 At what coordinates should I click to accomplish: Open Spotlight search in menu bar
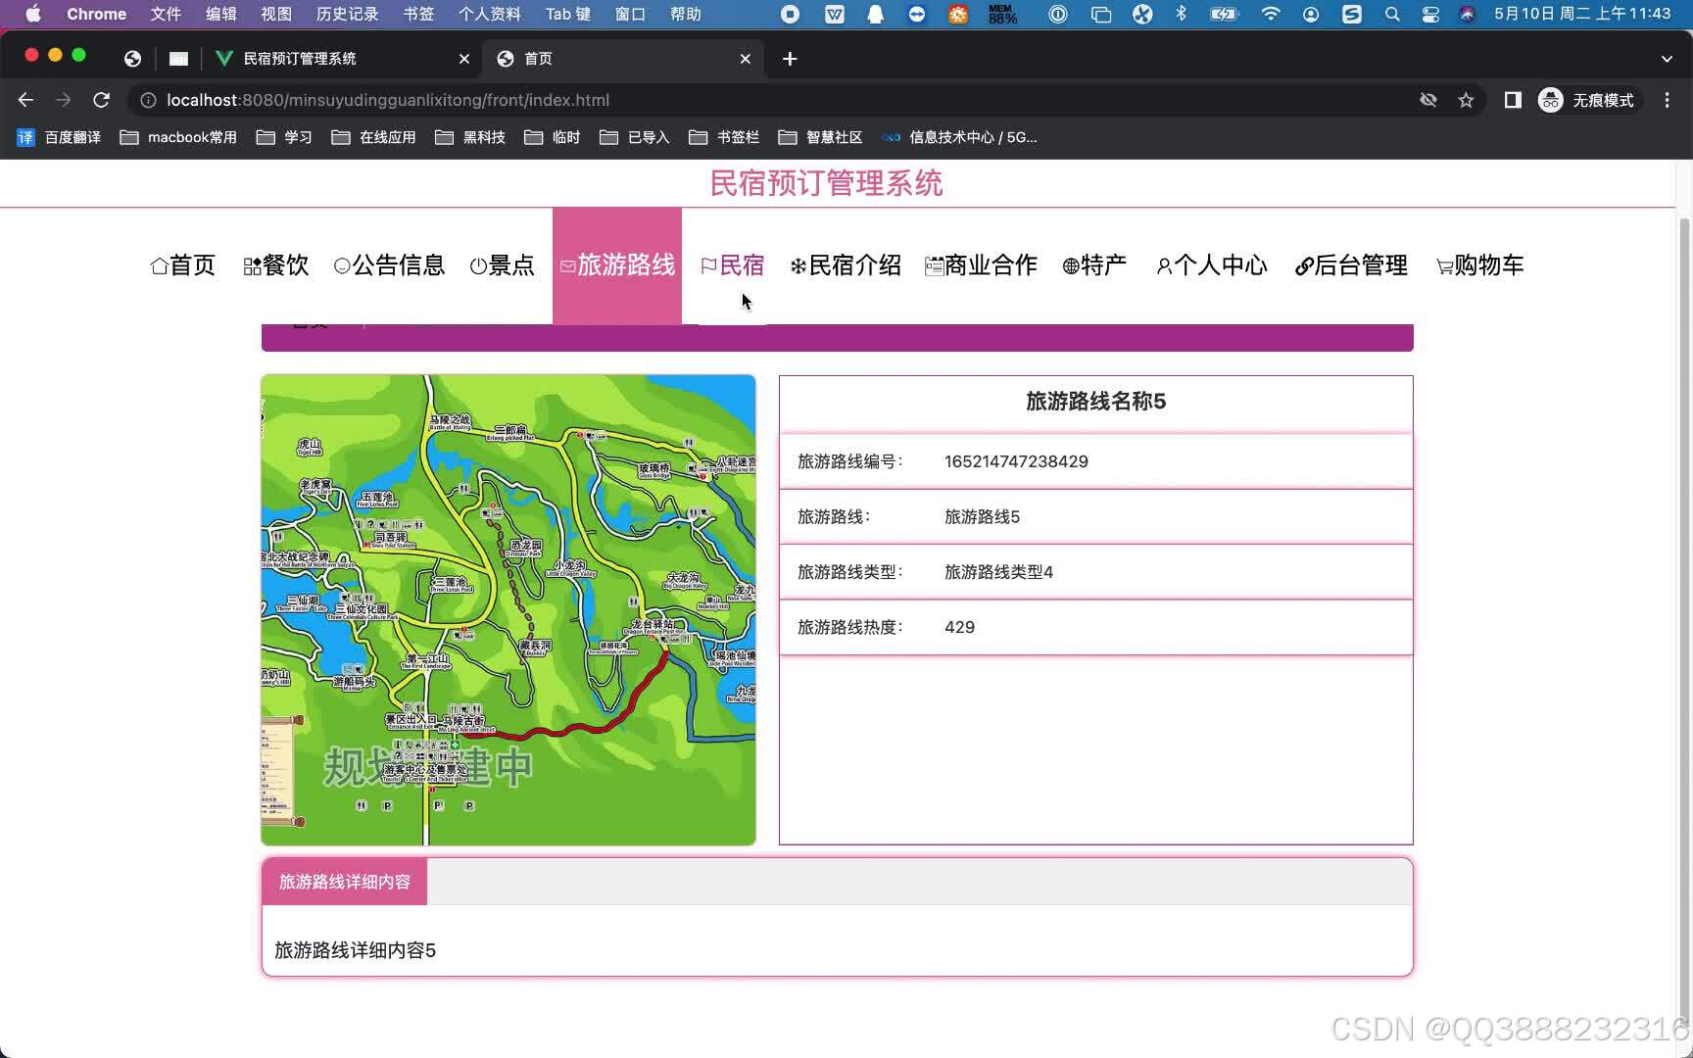tap(1392, 14)
